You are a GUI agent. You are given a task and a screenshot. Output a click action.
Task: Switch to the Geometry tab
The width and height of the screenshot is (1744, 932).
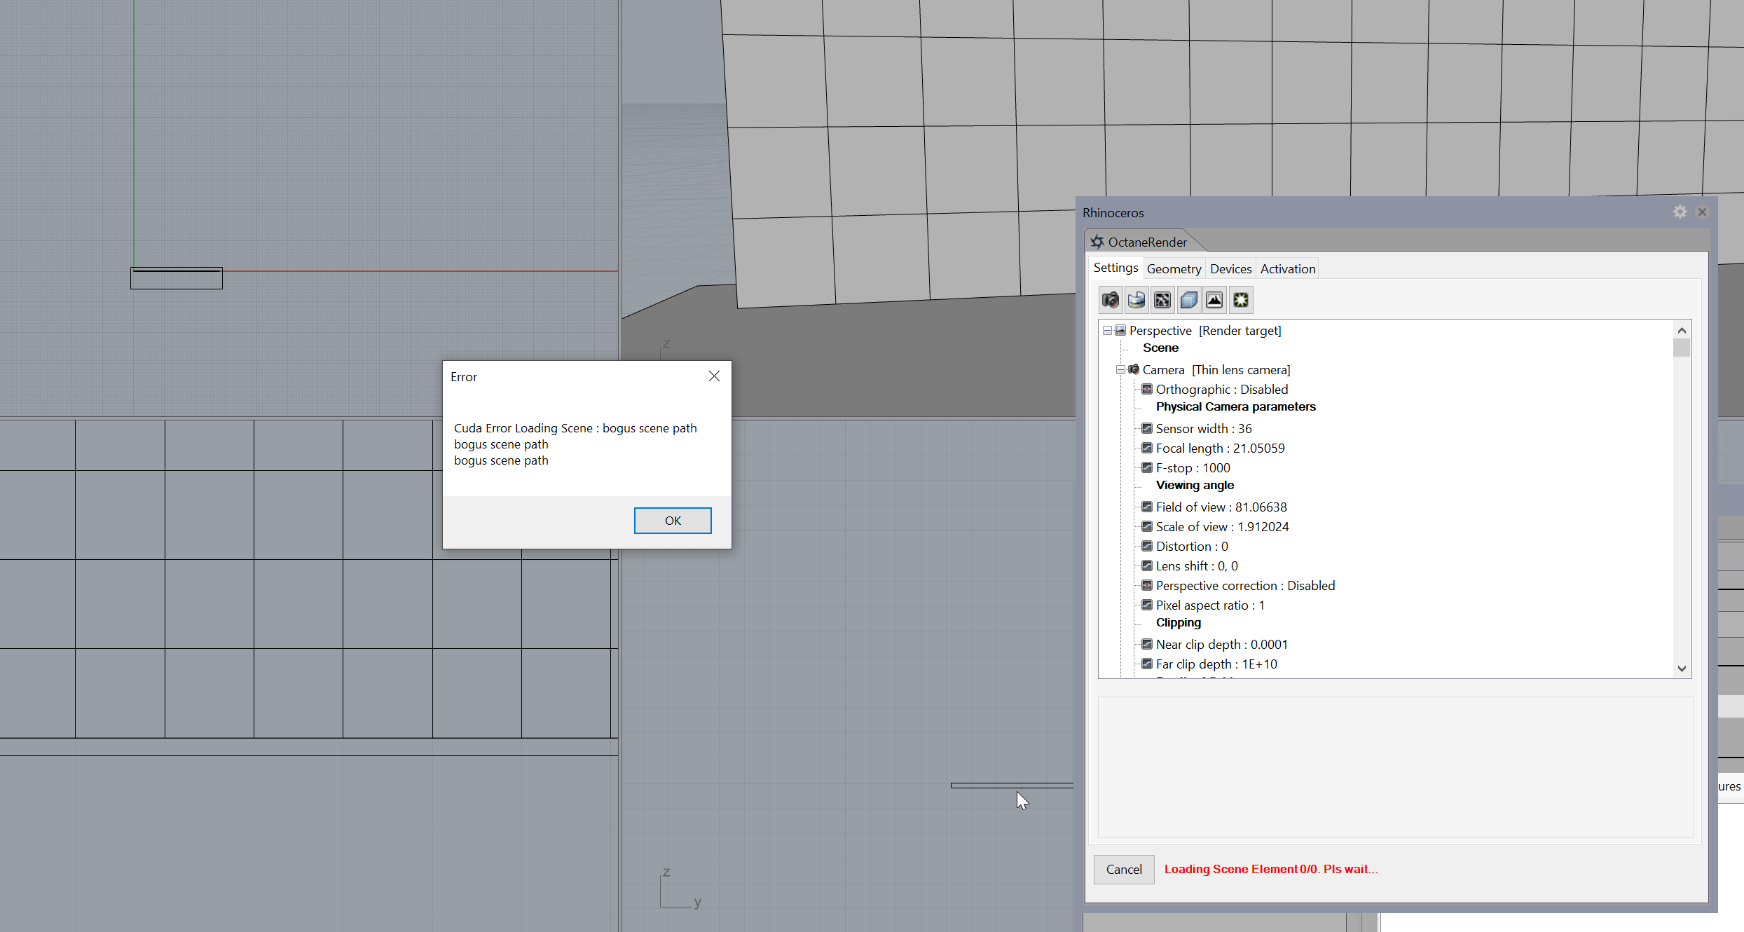pyautogui.click(x=1174, y=269)
